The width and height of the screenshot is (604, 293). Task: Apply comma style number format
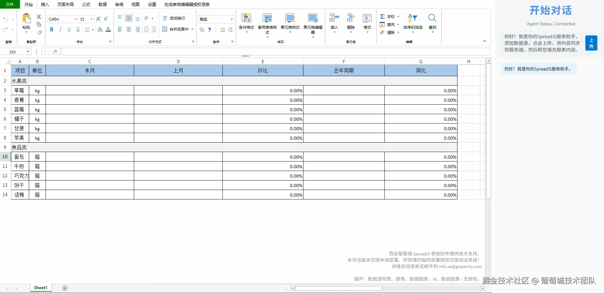pos(209,30)
